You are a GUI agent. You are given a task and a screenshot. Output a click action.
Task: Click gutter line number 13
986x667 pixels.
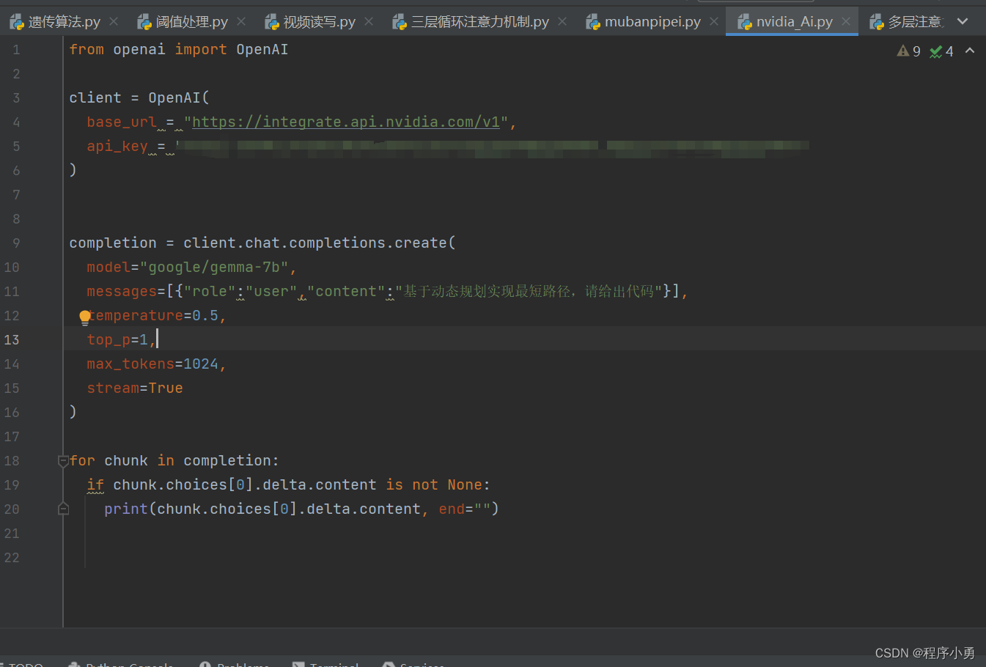12,340
